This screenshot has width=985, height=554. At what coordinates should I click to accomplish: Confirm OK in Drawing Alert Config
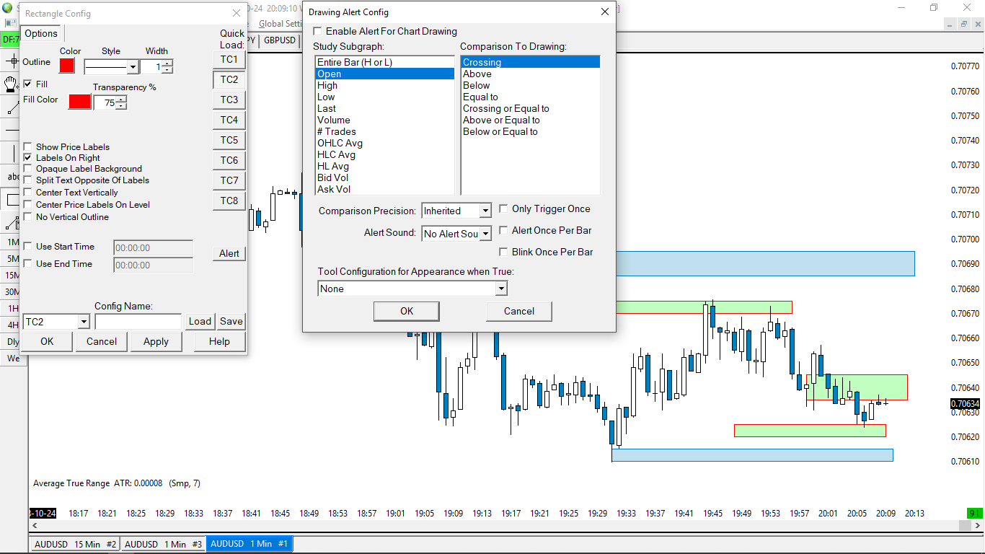pyautogui.click(x=407, y=311)
